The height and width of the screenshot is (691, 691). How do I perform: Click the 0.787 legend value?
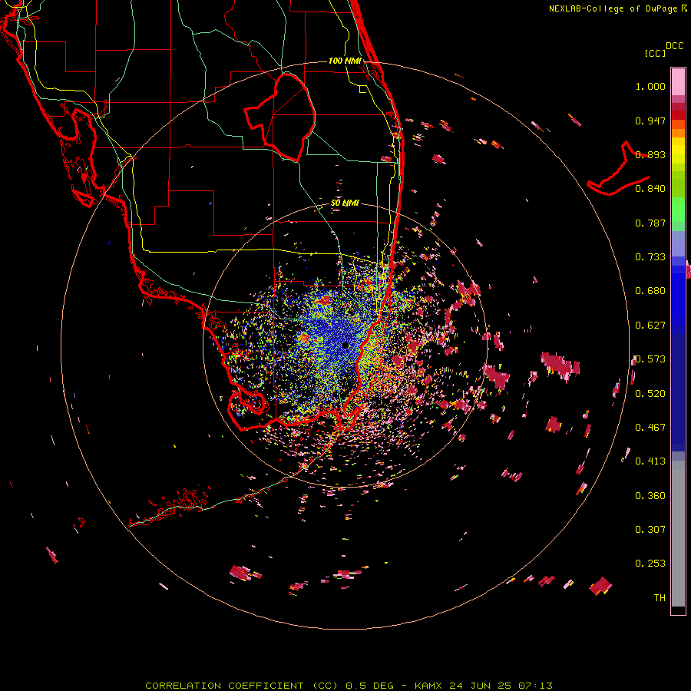pos(650,223)
